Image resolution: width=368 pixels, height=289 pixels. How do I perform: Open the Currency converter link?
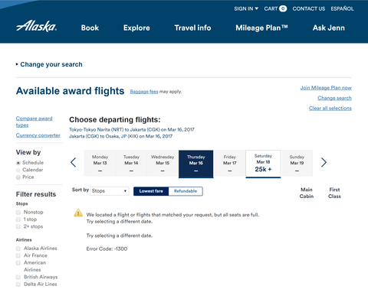38,135
